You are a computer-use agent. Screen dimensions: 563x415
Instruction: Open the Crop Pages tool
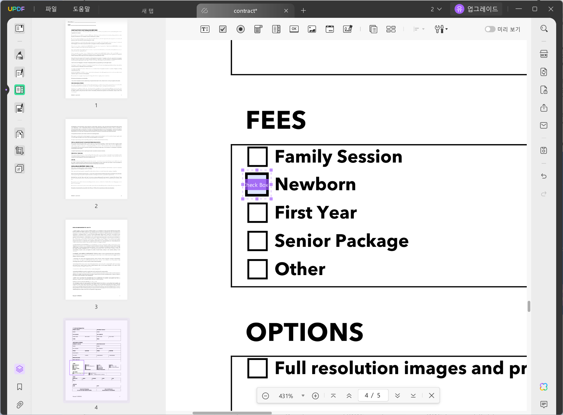click(20, 151)
